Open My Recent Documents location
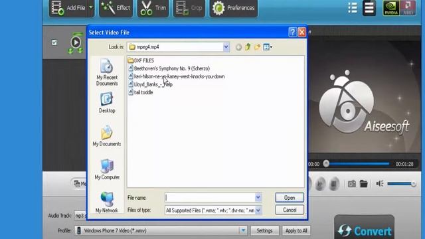The width and height of the screenshot is (425, 239). (107, 72)
